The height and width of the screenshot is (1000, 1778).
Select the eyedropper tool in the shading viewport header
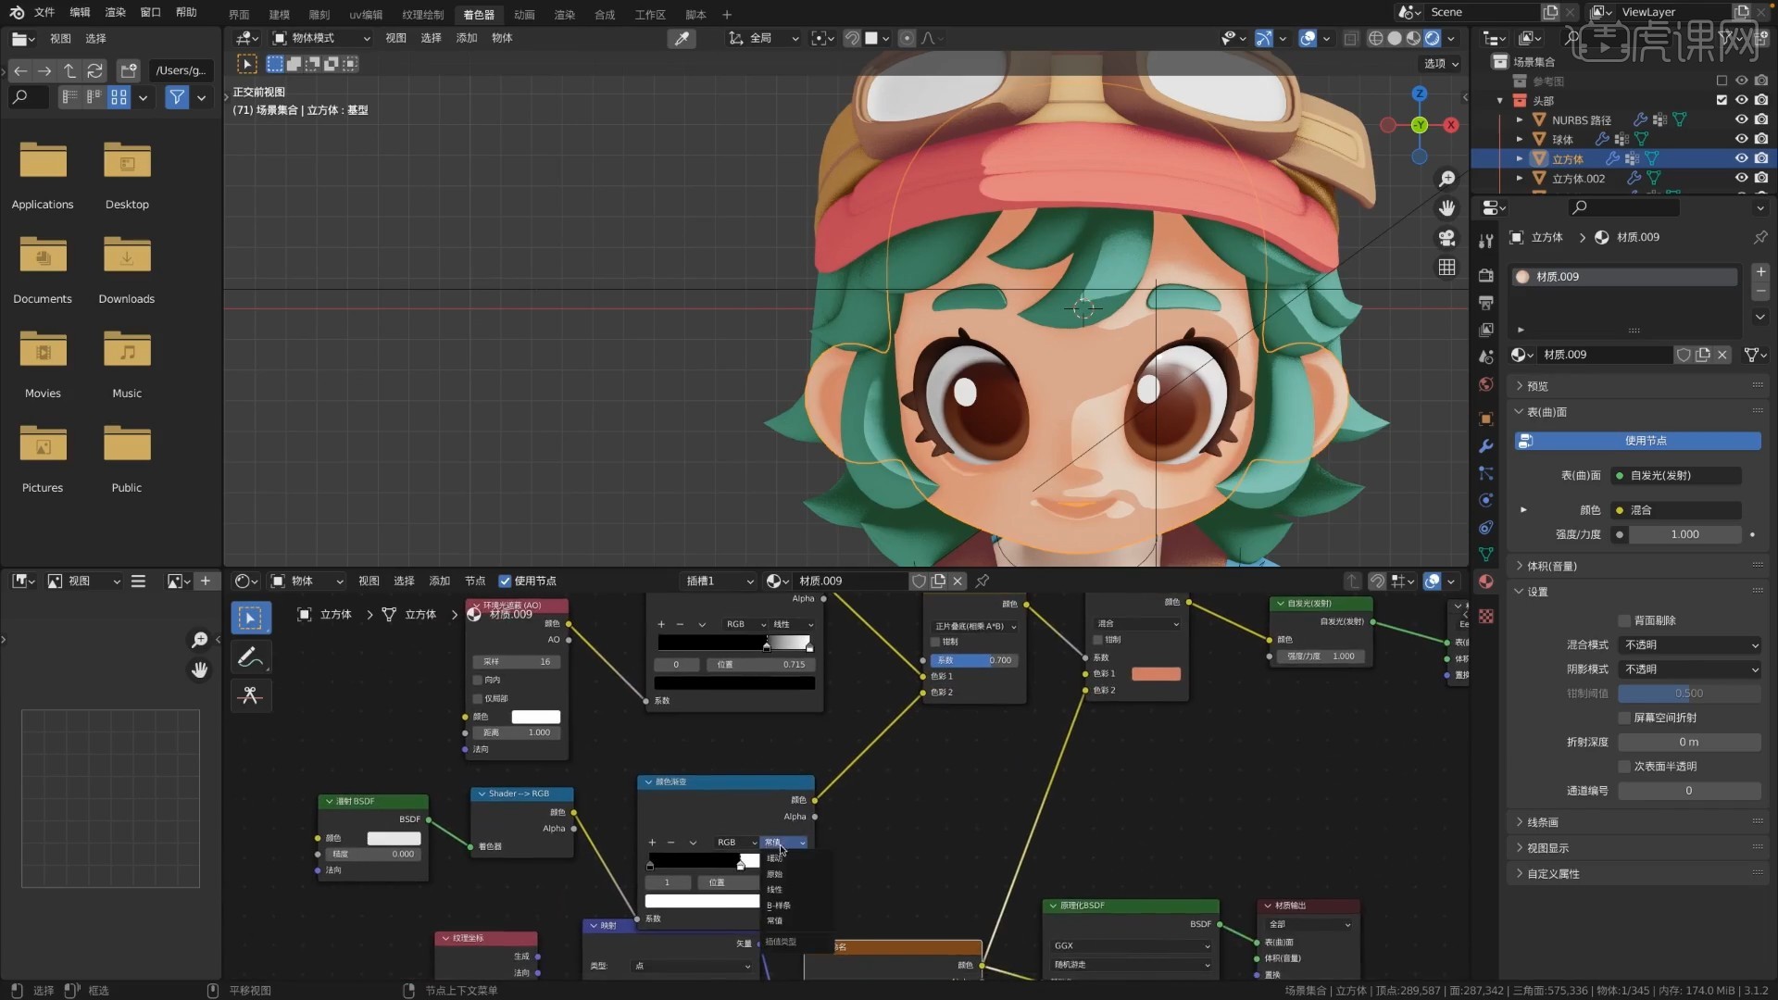(x=682, y=38)
